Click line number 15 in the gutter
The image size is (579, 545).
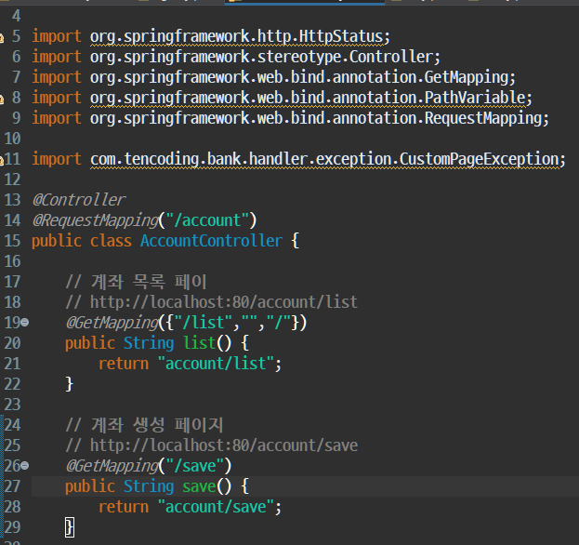13,241
